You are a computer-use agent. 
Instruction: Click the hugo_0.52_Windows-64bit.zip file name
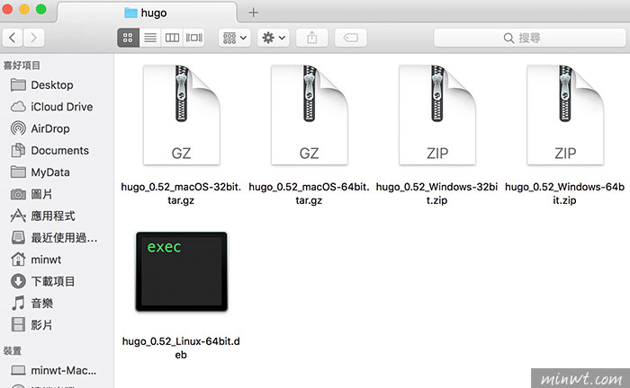564,194
